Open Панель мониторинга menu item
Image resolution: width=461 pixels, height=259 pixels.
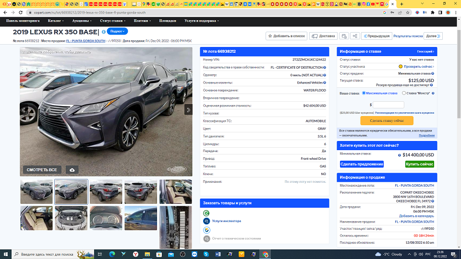(23, 21)
